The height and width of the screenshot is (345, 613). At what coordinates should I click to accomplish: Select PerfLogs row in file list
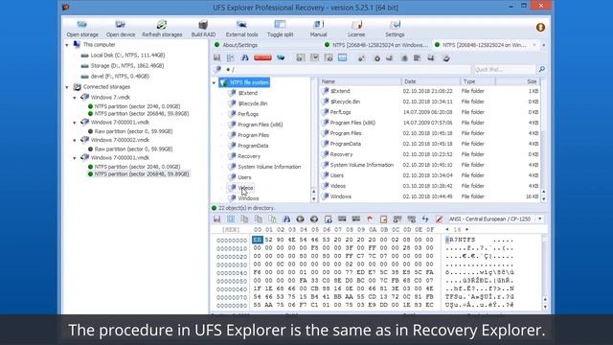429,112
